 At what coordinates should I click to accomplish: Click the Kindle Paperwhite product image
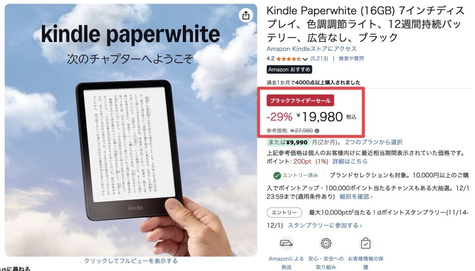pyautogui.click(x=131, y=130)
